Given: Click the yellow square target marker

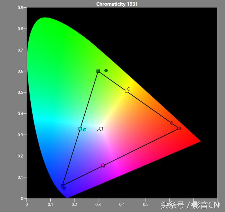Looking at the screenshot, I should coord(127,91).
